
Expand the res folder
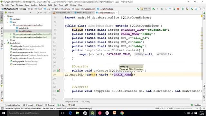(x=7, y=40)
